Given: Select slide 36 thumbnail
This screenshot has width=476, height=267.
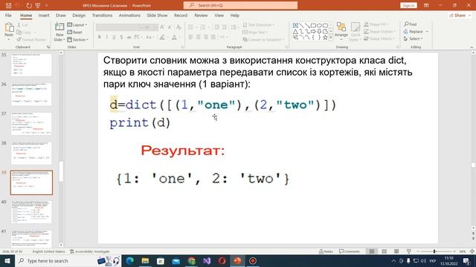Looking at the screenshot, I should click(31, 94).
